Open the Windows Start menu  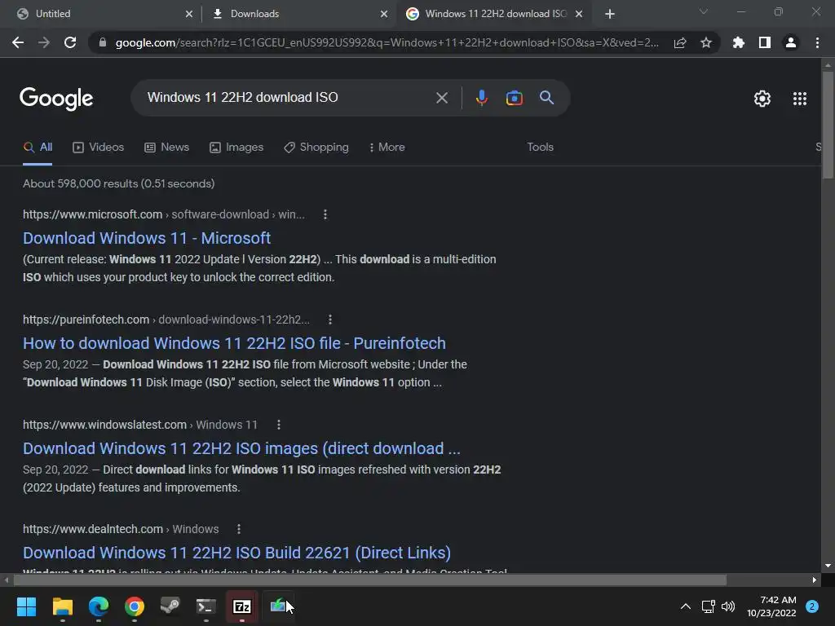[26, 606]
